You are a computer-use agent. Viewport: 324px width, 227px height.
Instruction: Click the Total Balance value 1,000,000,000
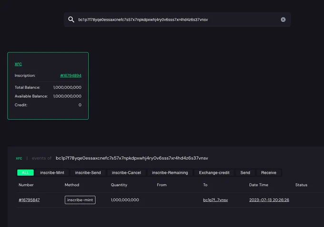[67, 87]
